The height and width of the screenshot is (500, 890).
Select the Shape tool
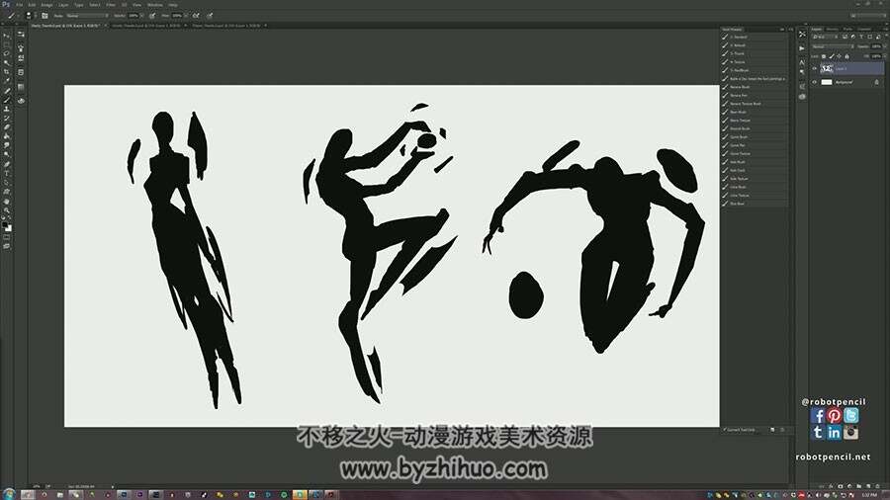(x=7, y=192)
